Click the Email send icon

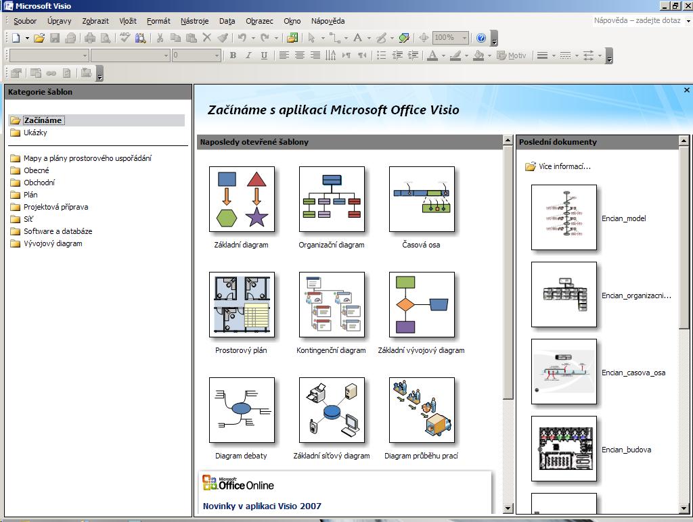click(x=70, y=38)
